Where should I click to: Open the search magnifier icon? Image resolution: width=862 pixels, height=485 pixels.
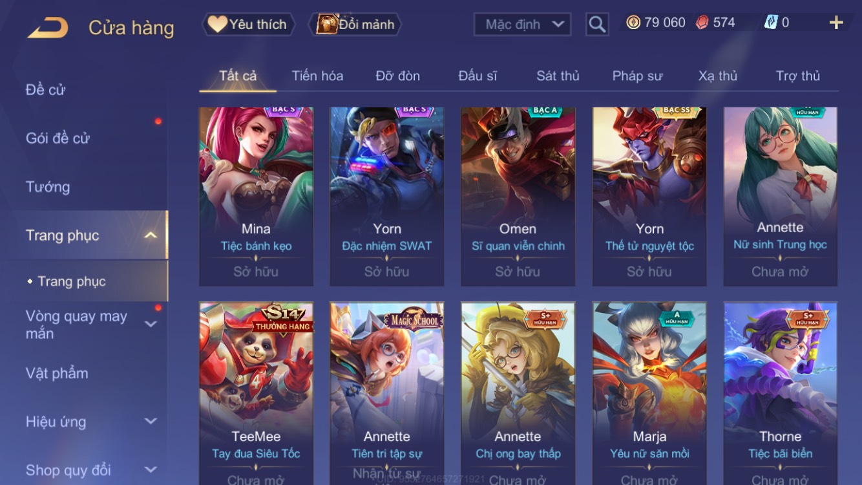coord(597,25)
